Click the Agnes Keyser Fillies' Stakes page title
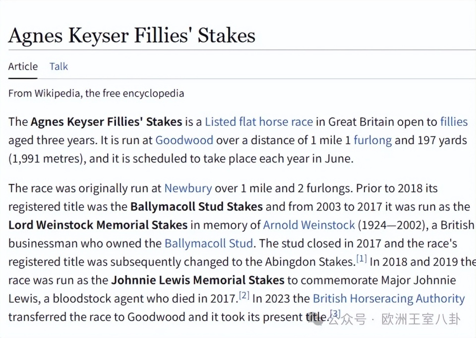Image resolution: width=476 pixels, height=338 pixels. [x=132, y=35]
